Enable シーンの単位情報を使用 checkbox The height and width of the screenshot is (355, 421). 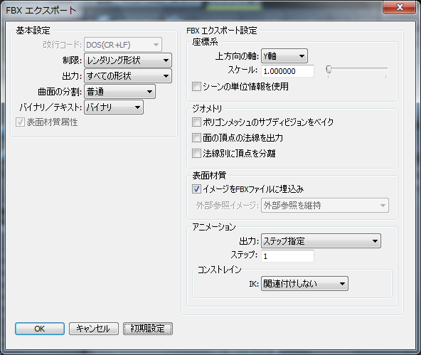coord(196,87)
